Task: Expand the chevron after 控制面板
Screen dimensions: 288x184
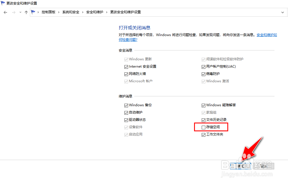Action: (x=59, y=12)
